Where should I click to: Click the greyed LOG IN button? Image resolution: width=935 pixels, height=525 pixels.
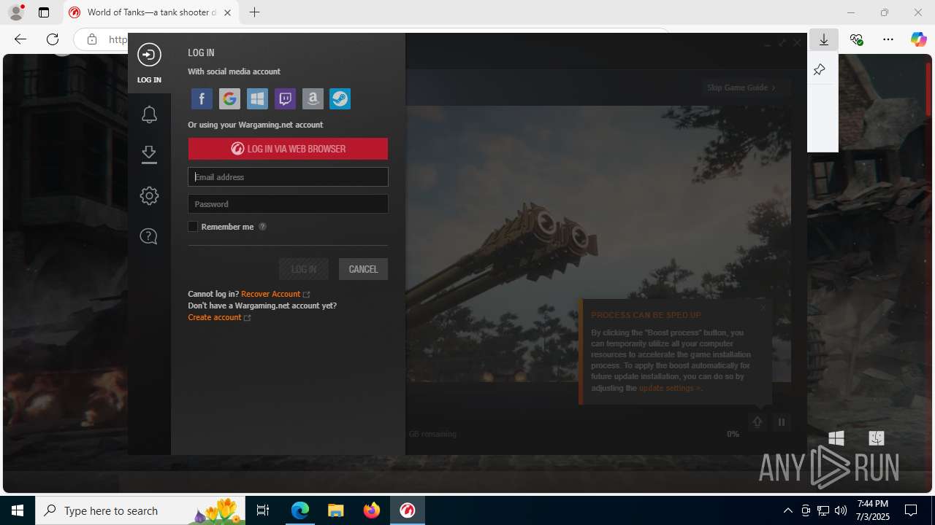tap(304, 269)
